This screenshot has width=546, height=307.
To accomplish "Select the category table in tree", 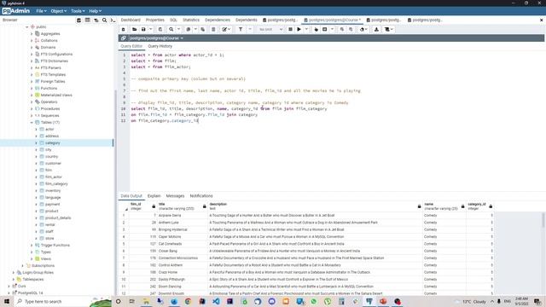I will (53, 143).
